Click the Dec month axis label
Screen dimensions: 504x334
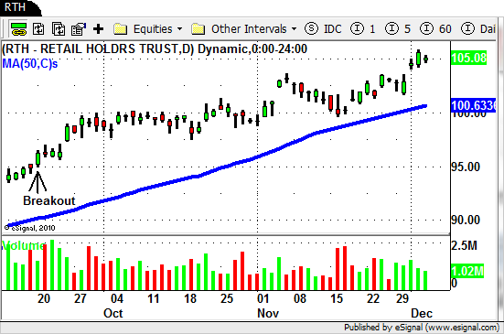[422, 313]
